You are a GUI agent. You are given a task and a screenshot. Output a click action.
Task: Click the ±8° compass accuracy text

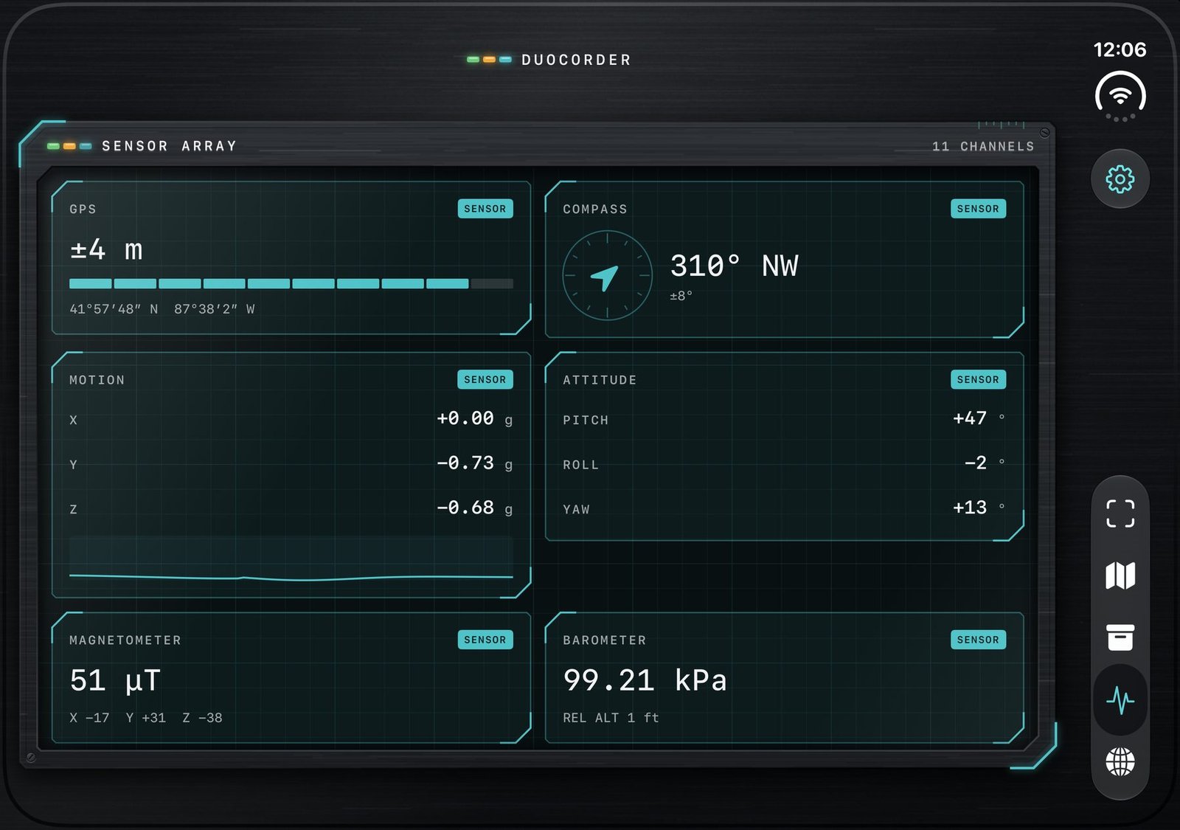click(681, 296)
